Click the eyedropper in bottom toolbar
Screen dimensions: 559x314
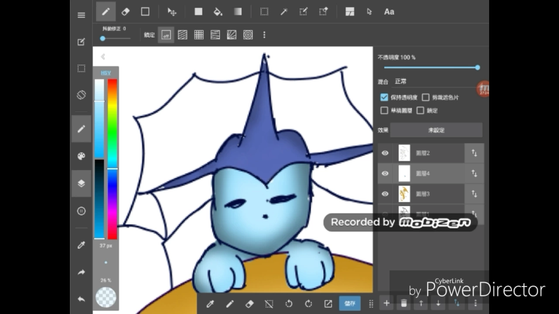[210, 304]
